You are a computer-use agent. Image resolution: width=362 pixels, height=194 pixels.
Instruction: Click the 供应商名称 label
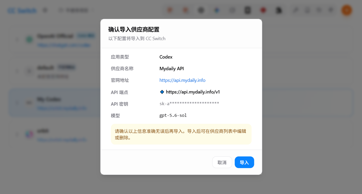(x=122, y=69)
